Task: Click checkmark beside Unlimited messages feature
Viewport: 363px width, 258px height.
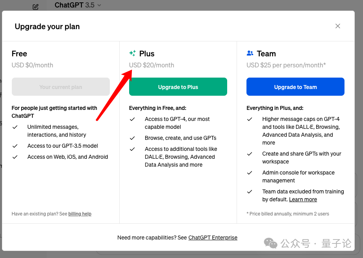Action: (x=15, y=127)
